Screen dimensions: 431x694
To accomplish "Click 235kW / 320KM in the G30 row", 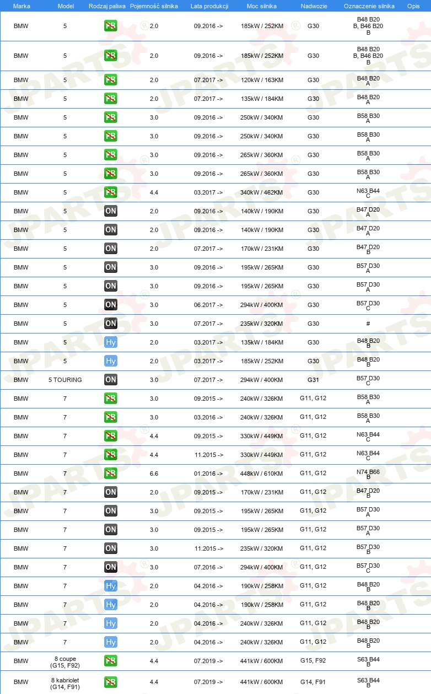I will point(262,324).
